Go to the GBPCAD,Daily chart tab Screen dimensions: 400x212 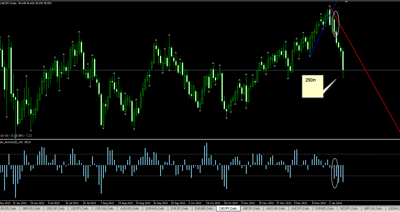coord(373,209)
